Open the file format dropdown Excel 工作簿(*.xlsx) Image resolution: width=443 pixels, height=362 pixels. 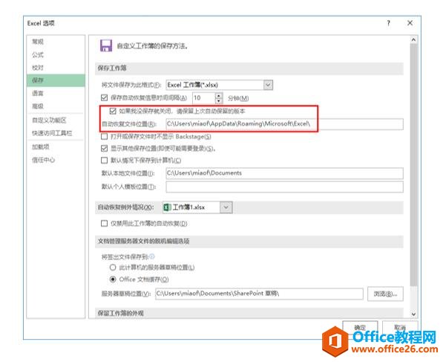[219, 85]
